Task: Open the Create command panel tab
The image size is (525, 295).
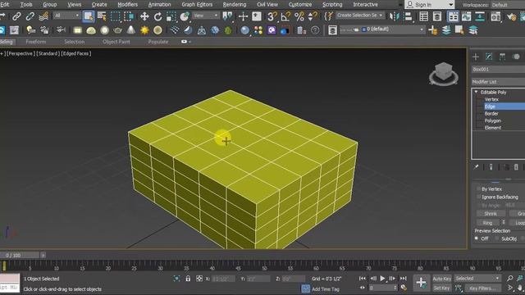Action: click(476, 57)
